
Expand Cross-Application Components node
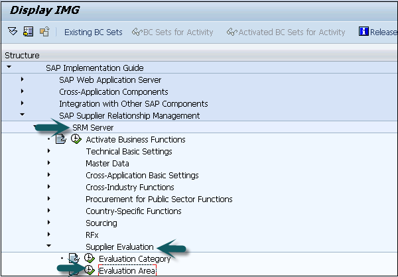[x=23, y=92]
